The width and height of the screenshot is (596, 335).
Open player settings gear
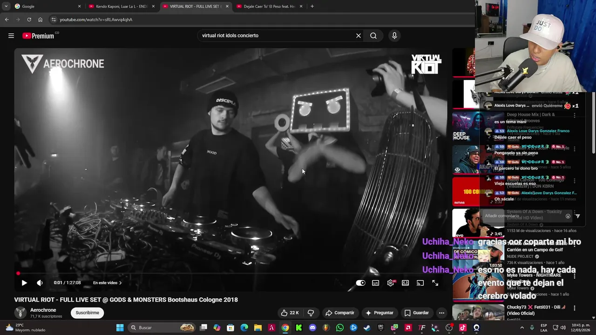(x=391, y=283)
